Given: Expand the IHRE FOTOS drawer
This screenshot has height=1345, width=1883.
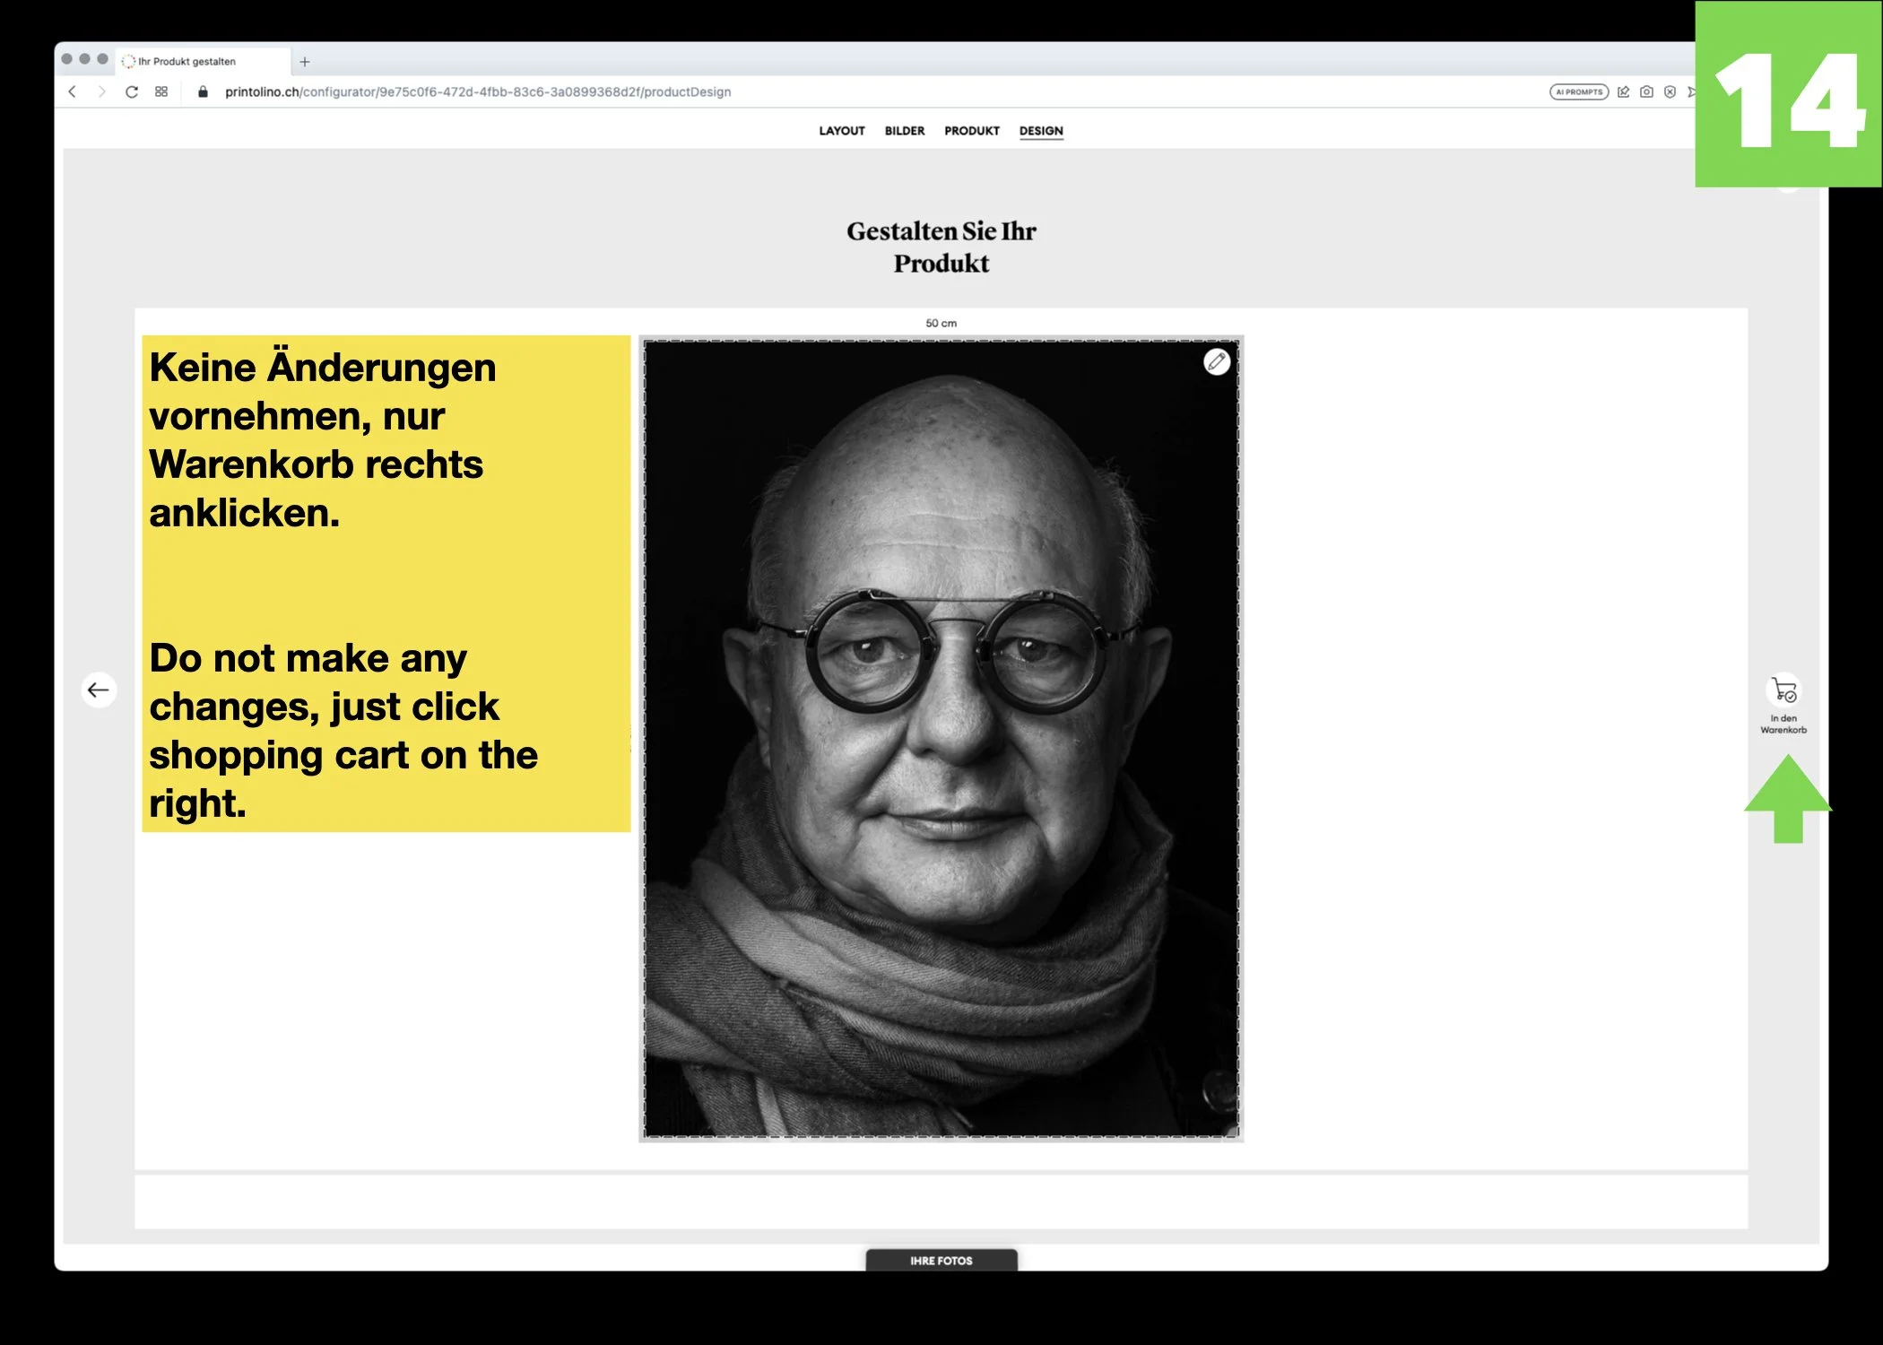Looking at the screenshot, I should pyautogui.click(x=941, y=1260).
